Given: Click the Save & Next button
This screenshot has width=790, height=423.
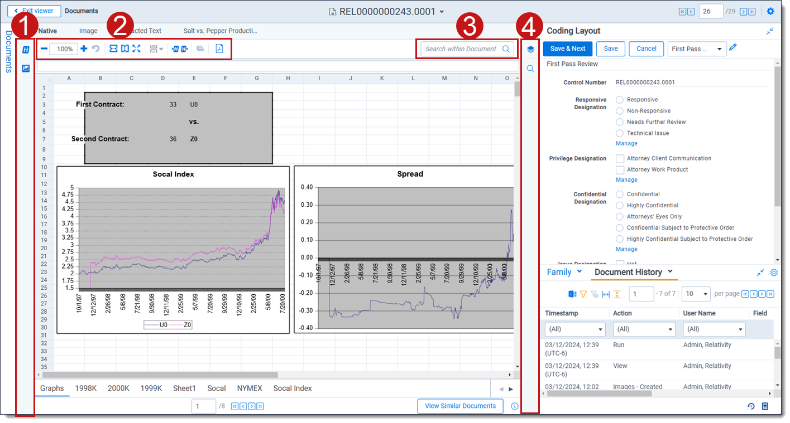Looking at the screenshot, I should [567, 49].
